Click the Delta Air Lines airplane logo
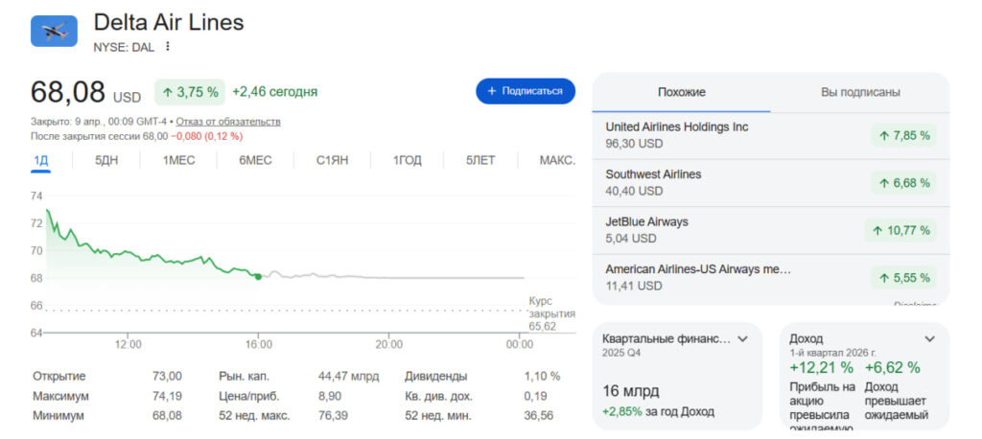The height and width of the screenshot is (439, 982). (x=54, y=31)
